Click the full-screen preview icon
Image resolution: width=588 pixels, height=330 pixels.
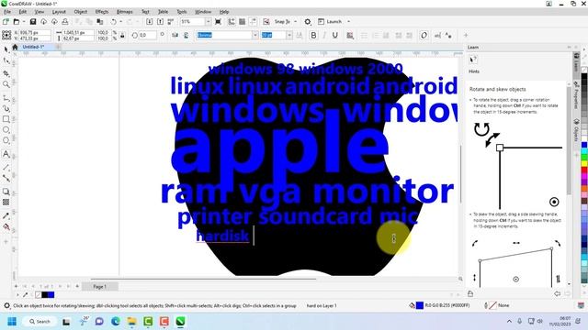218,22
